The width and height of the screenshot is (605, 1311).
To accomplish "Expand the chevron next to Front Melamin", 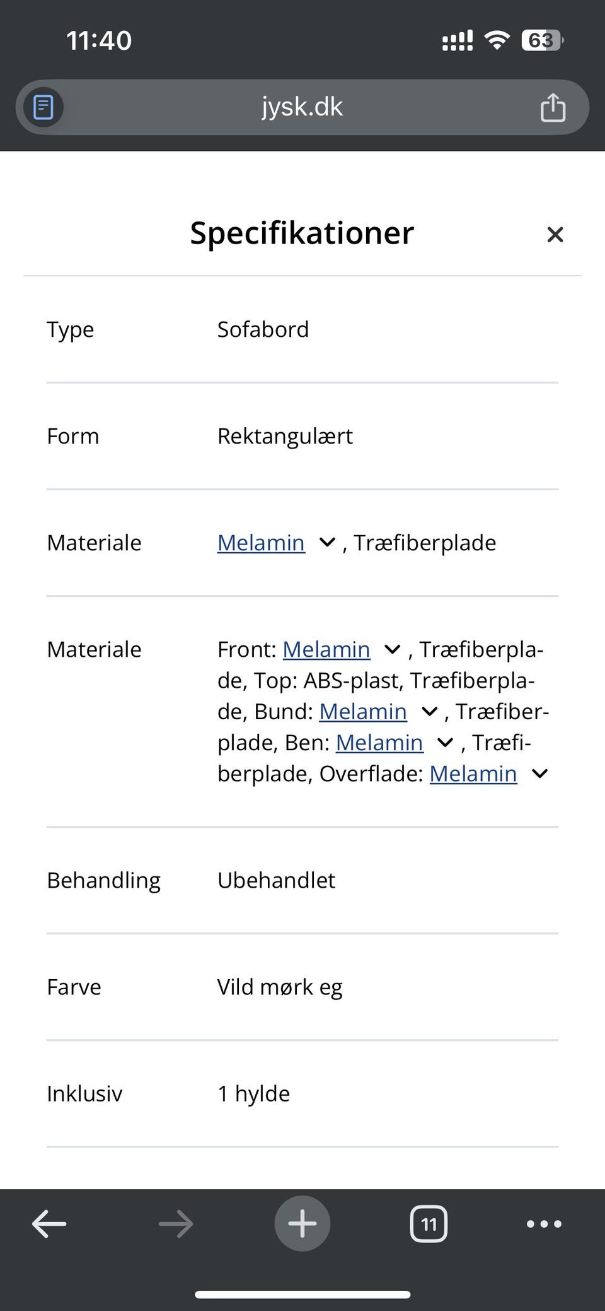I will click(392, 649).
